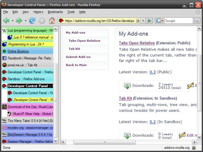Switch to the Online Booking tab

pos(27,51)
